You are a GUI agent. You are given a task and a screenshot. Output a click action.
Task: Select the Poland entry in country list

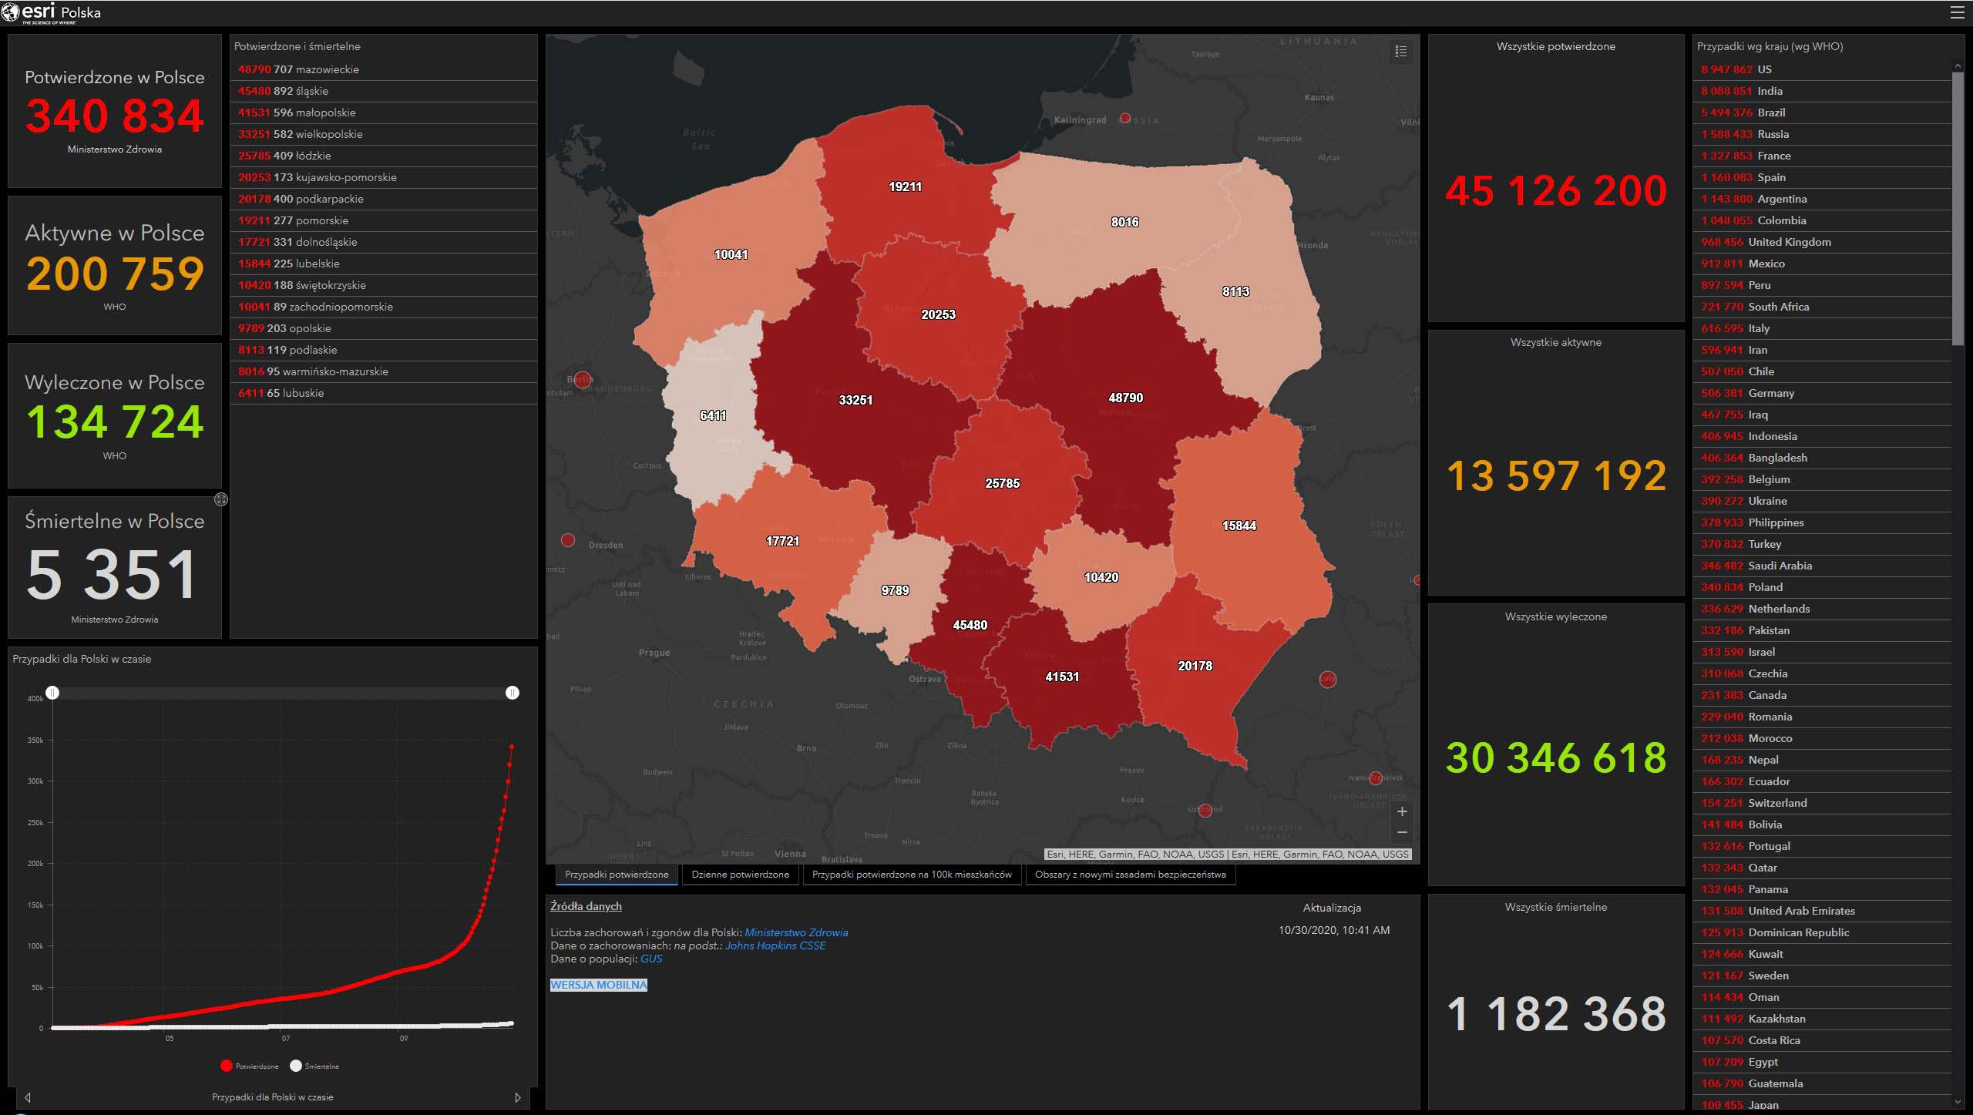pos(1765,587)
